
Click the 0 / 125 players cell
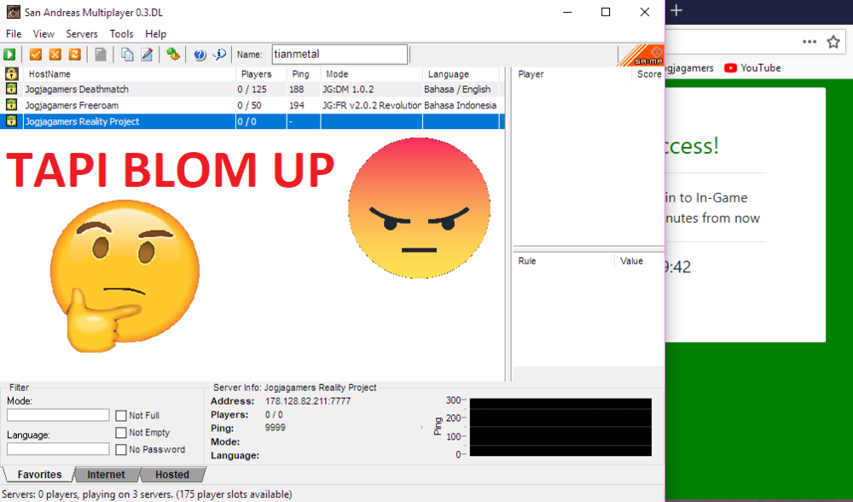coord(252,90)
